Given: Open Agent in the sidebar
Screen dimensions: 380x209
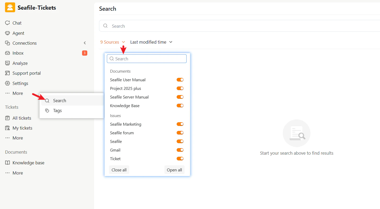Looking at the screenshot, I should pos(18,33).
